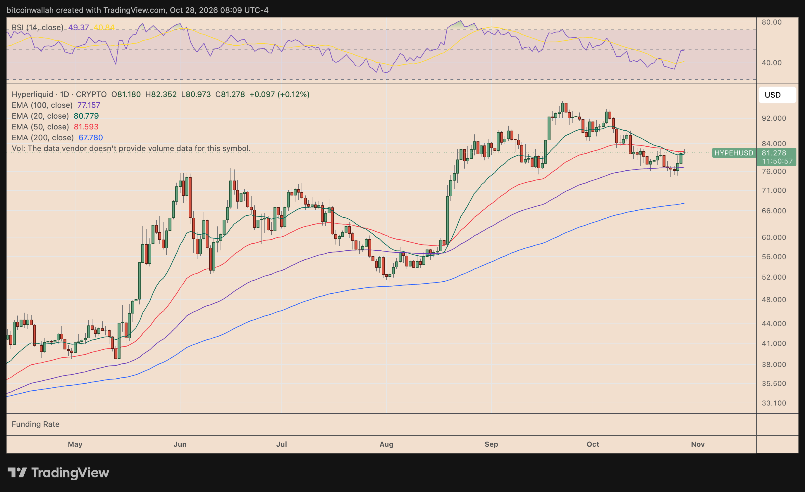This screenshot has width=805, height=492.
Task: Click the Jun label on the time axis
Action: click(180, 444)
